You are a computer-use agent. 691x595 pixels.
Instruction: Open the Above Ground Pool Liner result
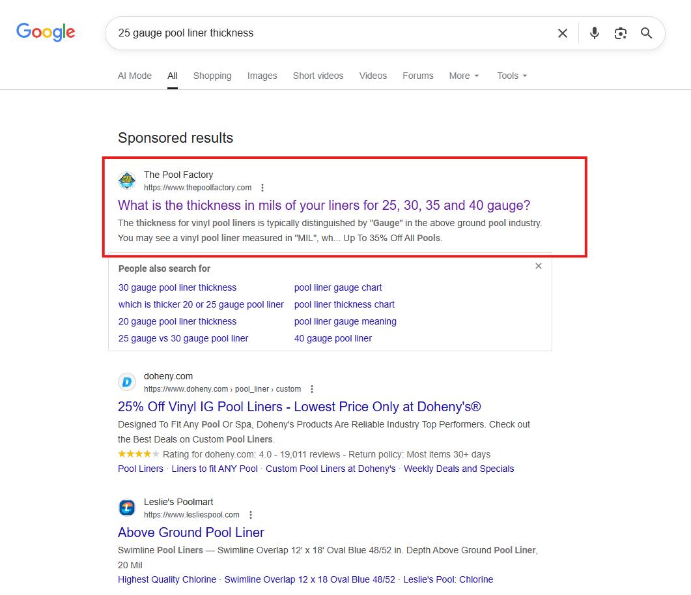191,532
